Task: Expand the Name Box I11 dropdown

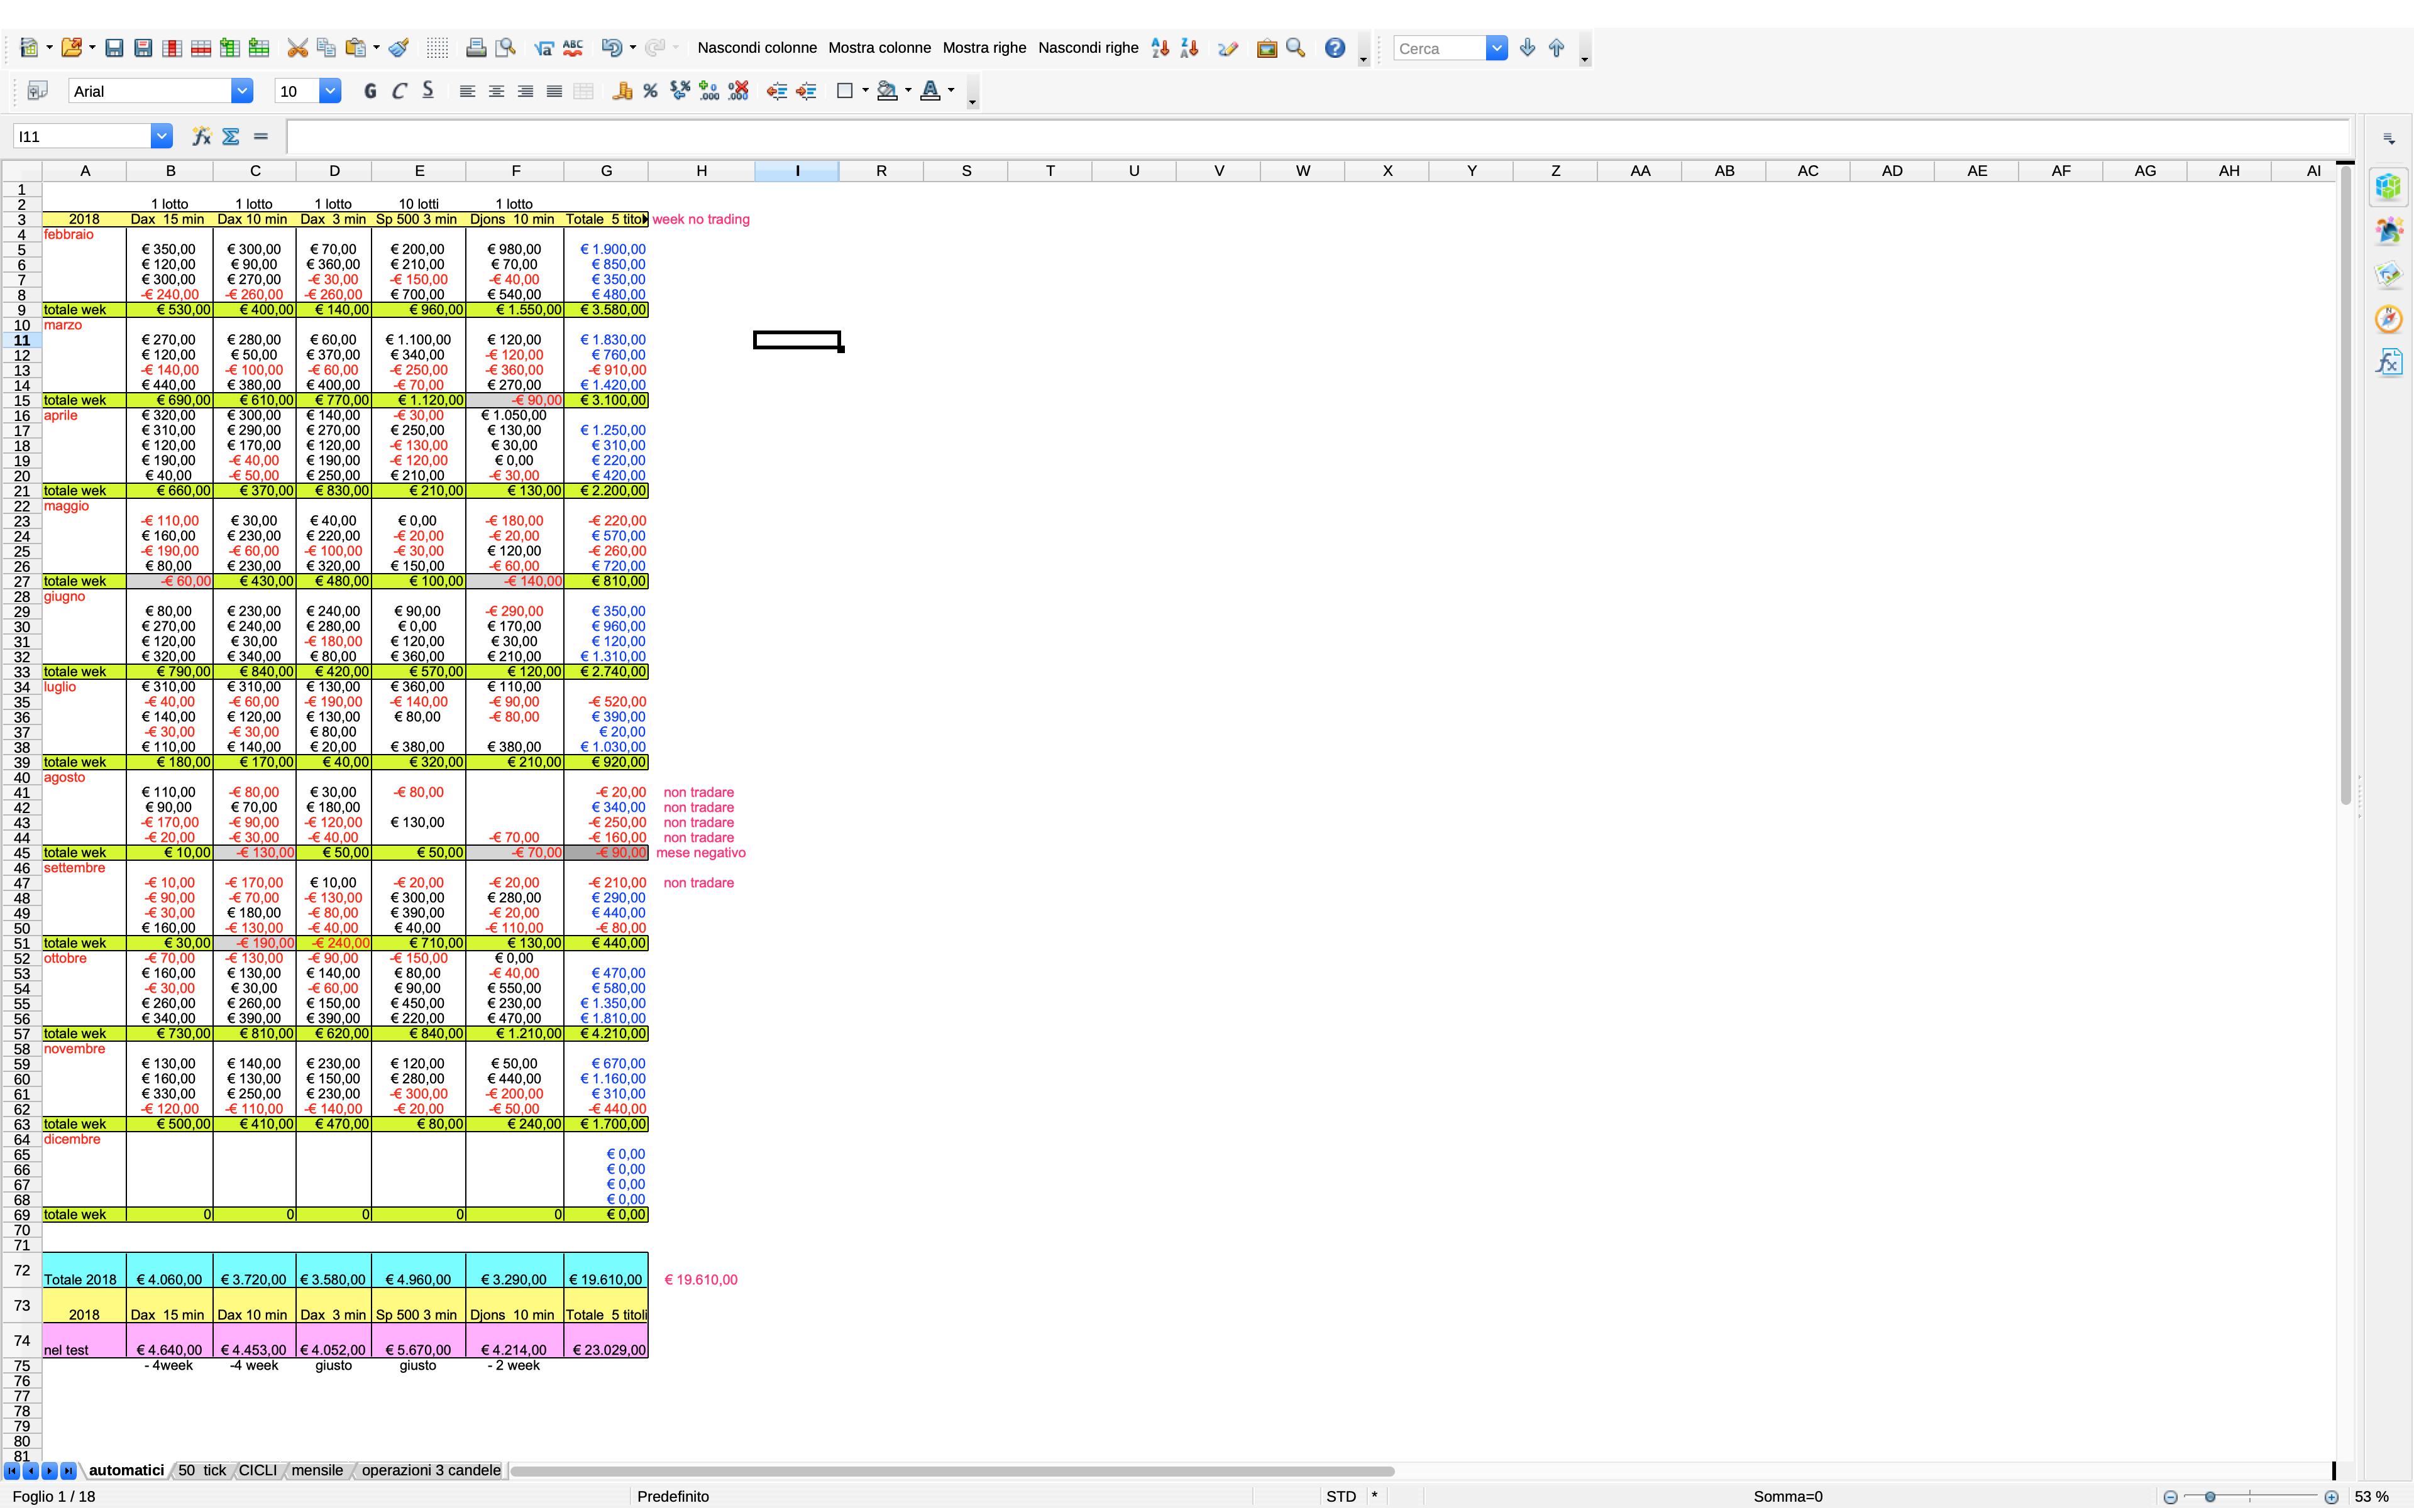Action: (160, 136)
